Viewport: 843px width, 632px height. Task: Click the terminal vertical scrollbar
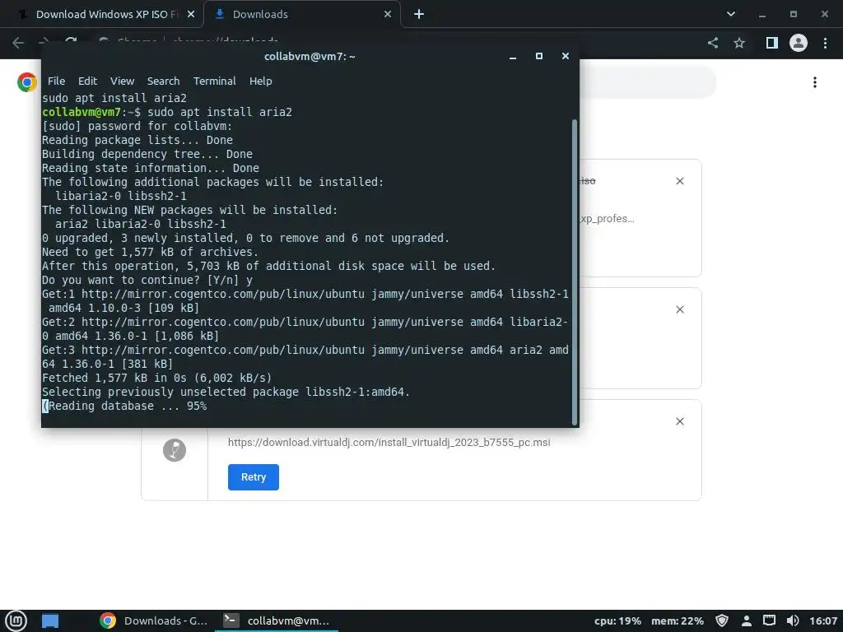574,272
